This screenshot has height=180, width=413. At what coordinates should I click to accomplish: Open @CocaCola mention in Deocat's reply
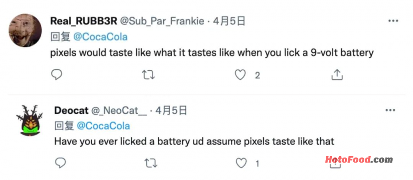pyautogui.click(x=104, y=126)
